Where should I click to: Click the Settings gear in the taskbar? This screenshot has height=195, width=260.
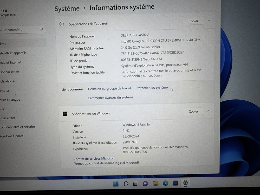185,184
